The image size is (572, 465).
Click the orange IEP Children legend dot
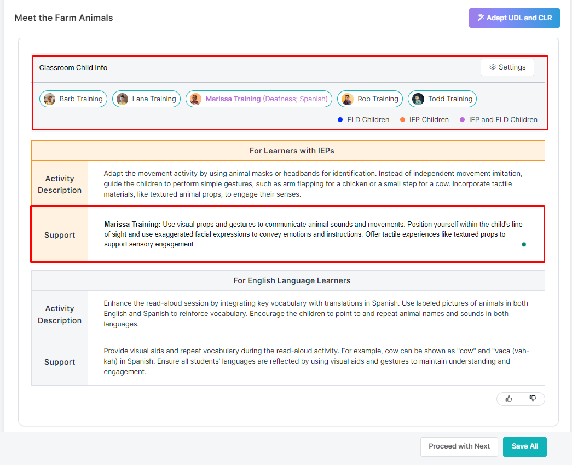(x=402, y=120)
